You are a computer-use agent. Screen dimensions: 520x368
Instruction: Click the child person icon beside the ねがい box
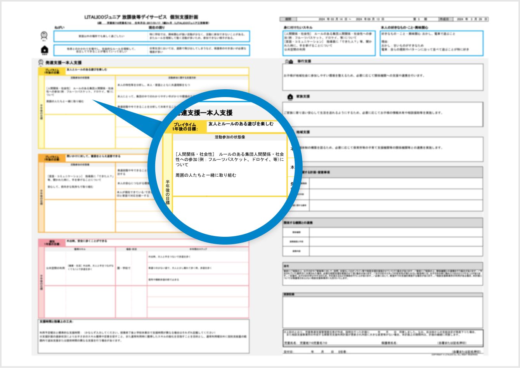pyautogui.click(x=44, y=36)
